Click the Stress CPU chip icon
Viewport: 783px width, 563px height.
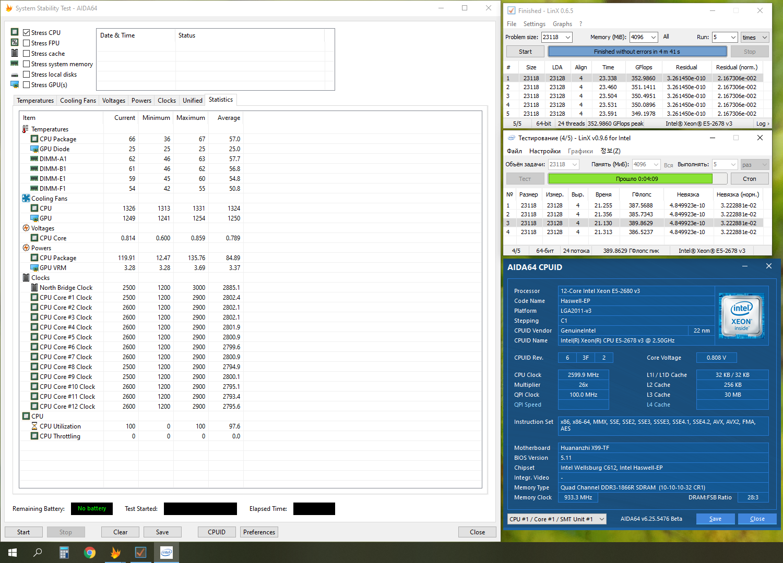click(x=15, y=32)
